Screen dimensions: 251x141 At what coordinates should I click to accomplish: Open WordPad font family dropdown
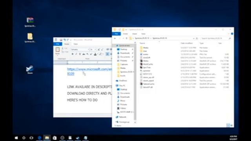tap(88, 50)
